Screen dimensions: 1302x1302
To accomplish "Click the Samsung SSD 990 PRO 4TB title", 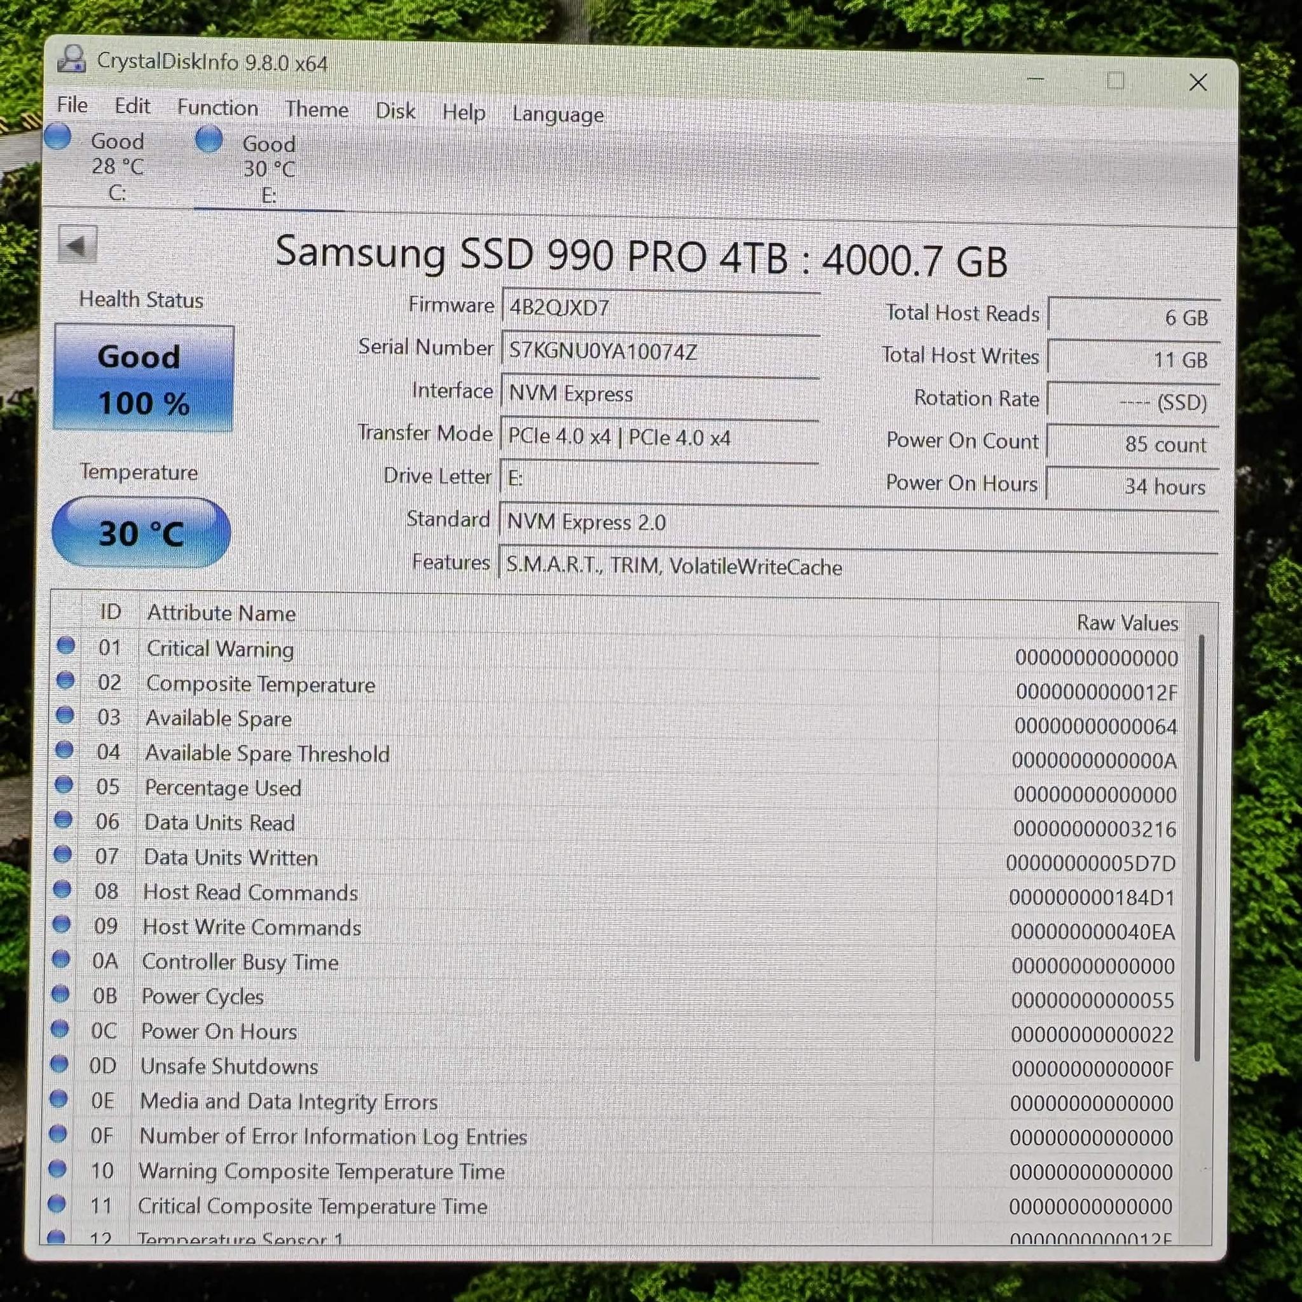I will tap(641, 256).
